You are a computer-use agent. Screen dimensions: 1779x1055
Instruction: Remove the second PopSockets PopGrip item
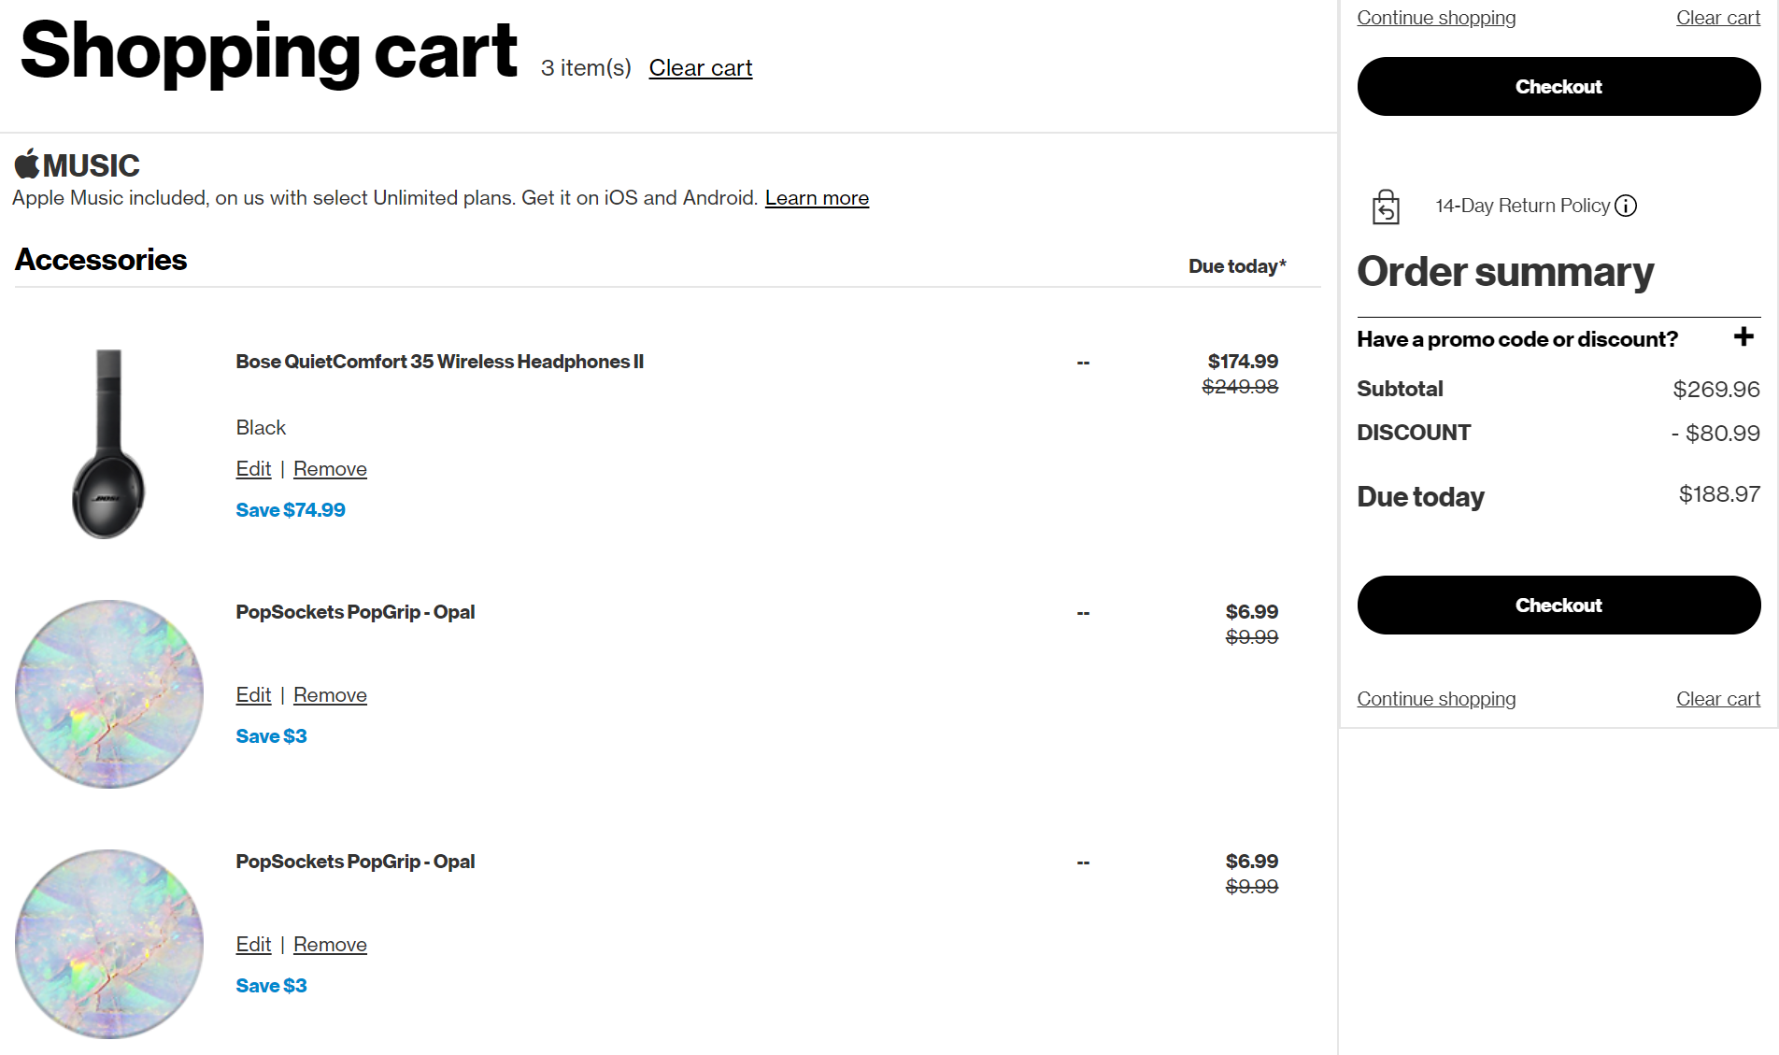pyautogui.click(x=330, y=945)
